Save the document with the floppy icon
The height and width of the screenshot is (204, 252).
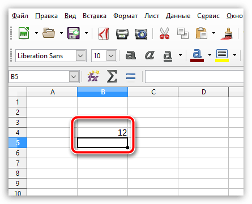[x=74, y=33]
